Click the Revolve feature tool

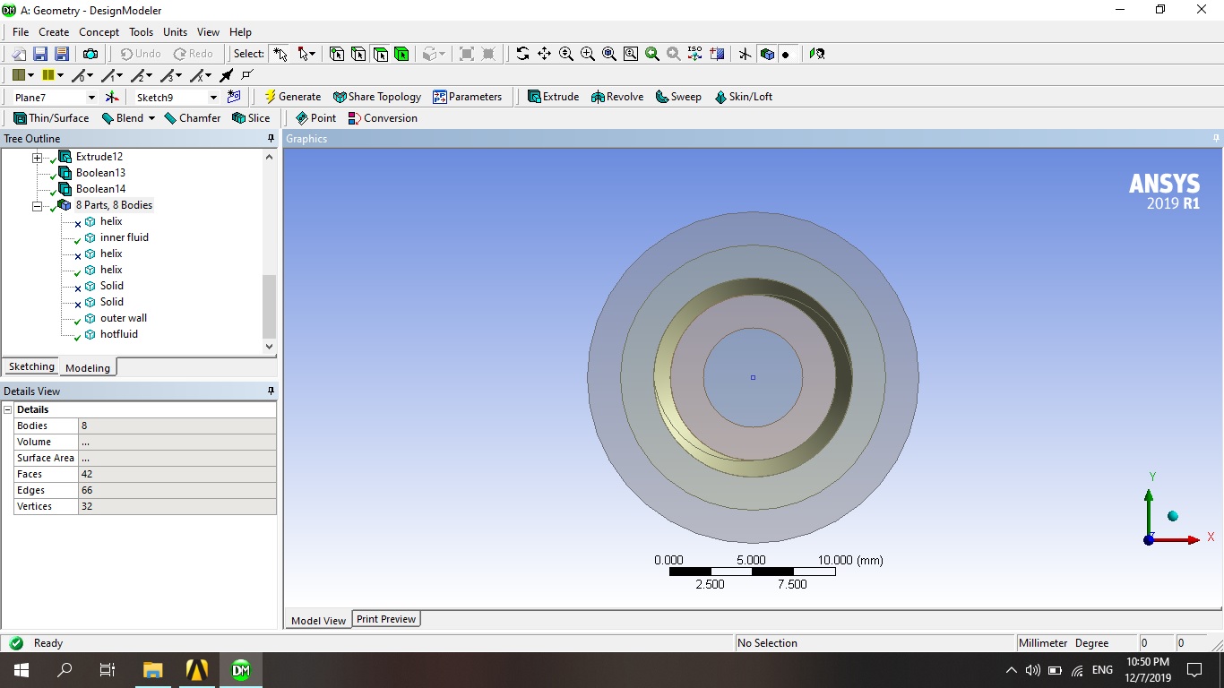coord(617,97)
